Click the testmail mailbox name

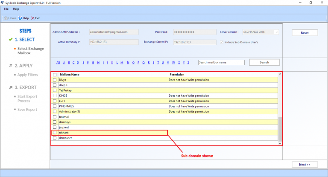click(x=64, y=117)
